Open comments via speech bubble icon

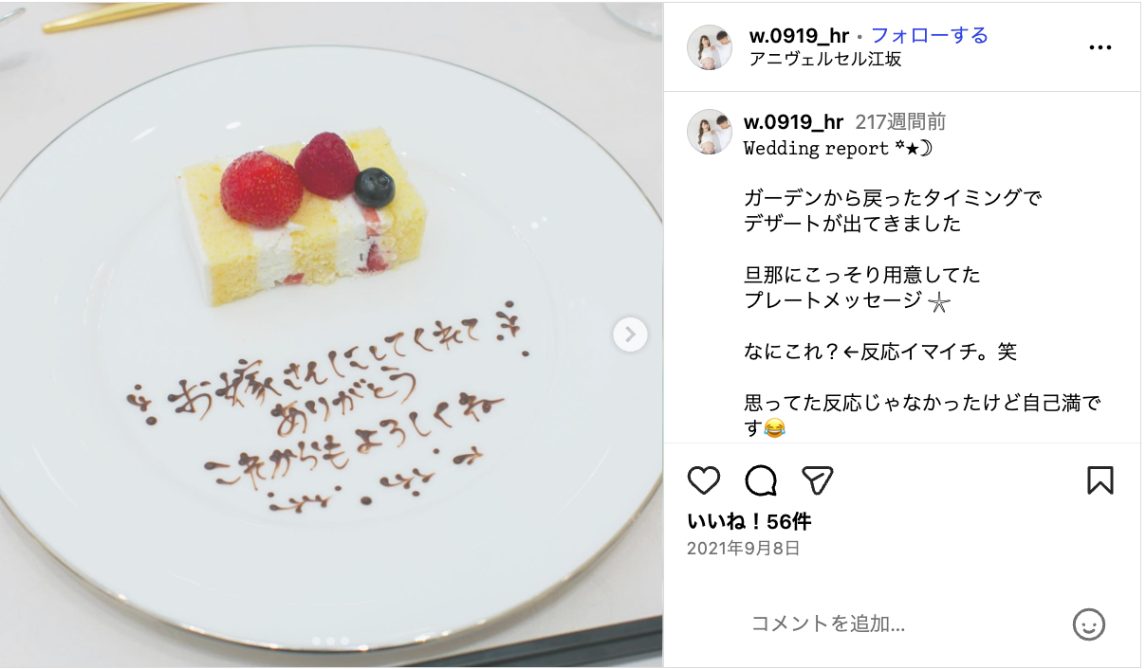pos(761,480)
